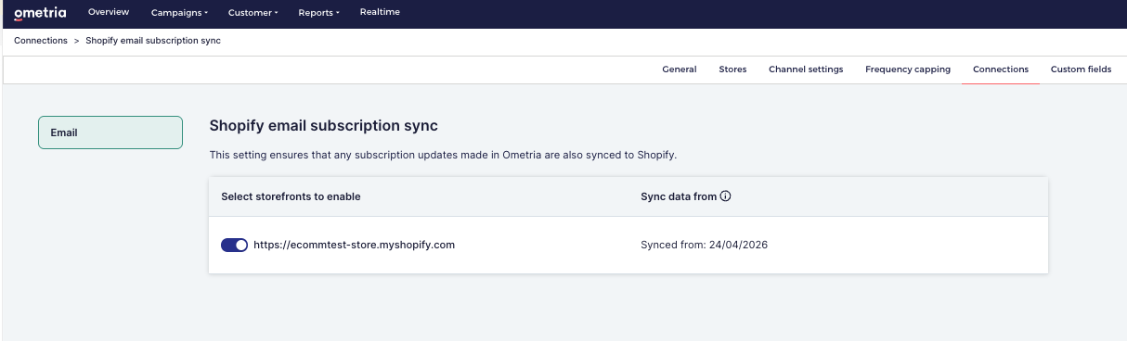The image size is (1127, 341).
Task: Click the 'Select storefronts to enable' column header
Action: pyautogui.click(x=291, y=196)
